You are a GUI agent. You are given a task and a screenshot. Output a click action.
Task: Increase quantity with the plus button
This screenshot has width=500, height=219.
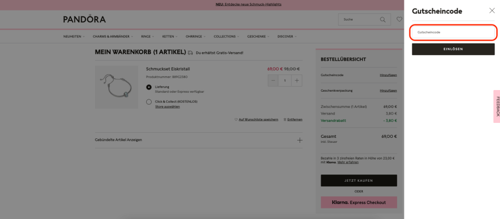(297, 81)
